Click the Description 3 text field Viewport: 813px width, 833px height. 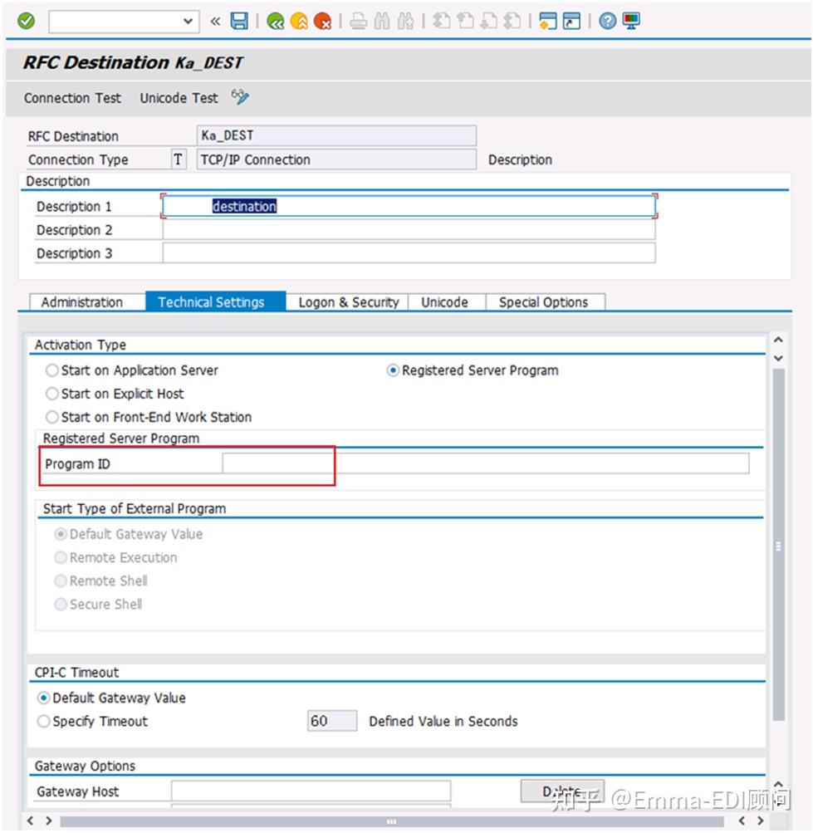409,253
